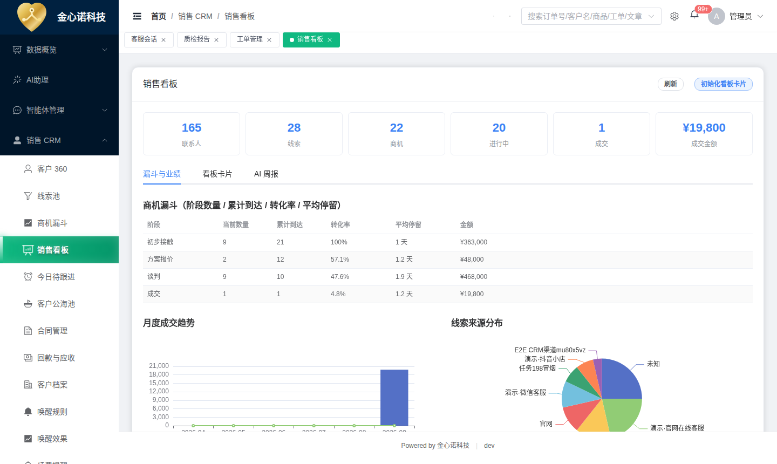Close the 工单管理 tab
Viewport: 777px width, 464px height.
[269, 40]
